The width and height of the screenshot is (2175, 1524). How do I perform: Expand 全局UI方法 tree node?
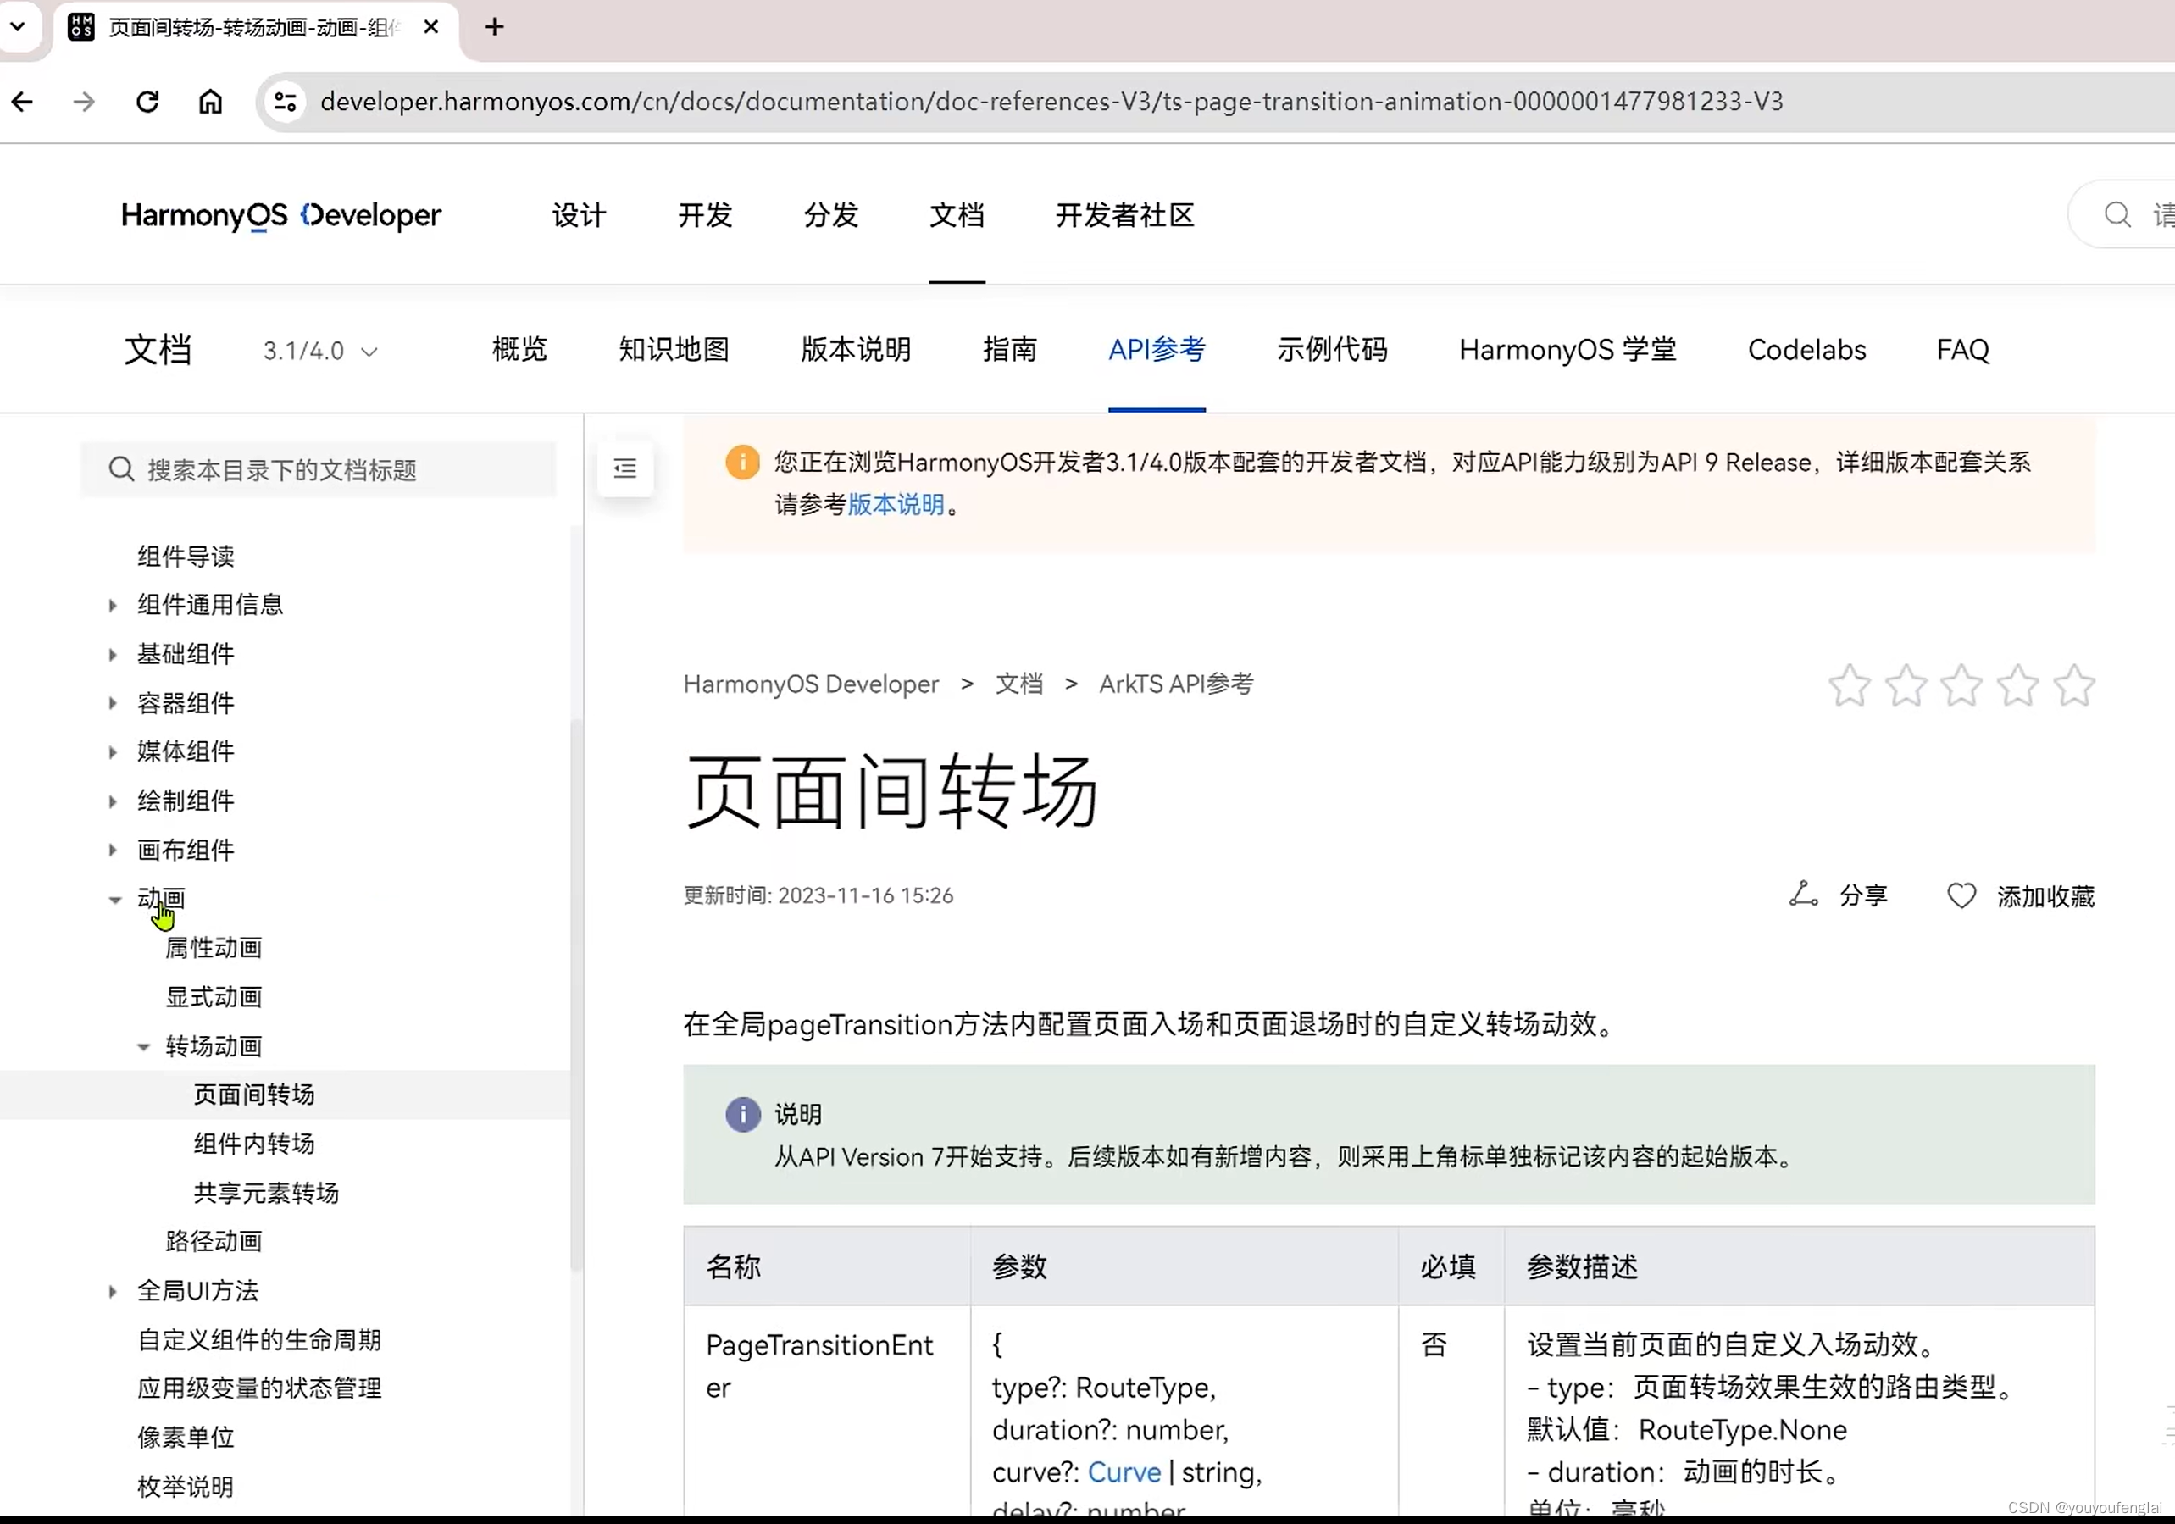[x=113, y=1292]
